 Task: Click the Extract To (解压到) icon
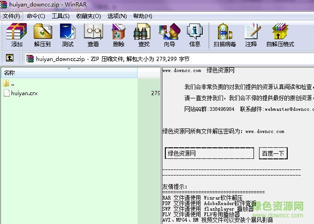pos(42,31)
